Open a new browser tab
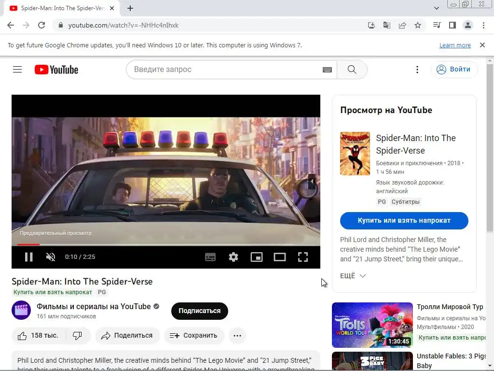494x371 pixels. click(x=130, y=8)
